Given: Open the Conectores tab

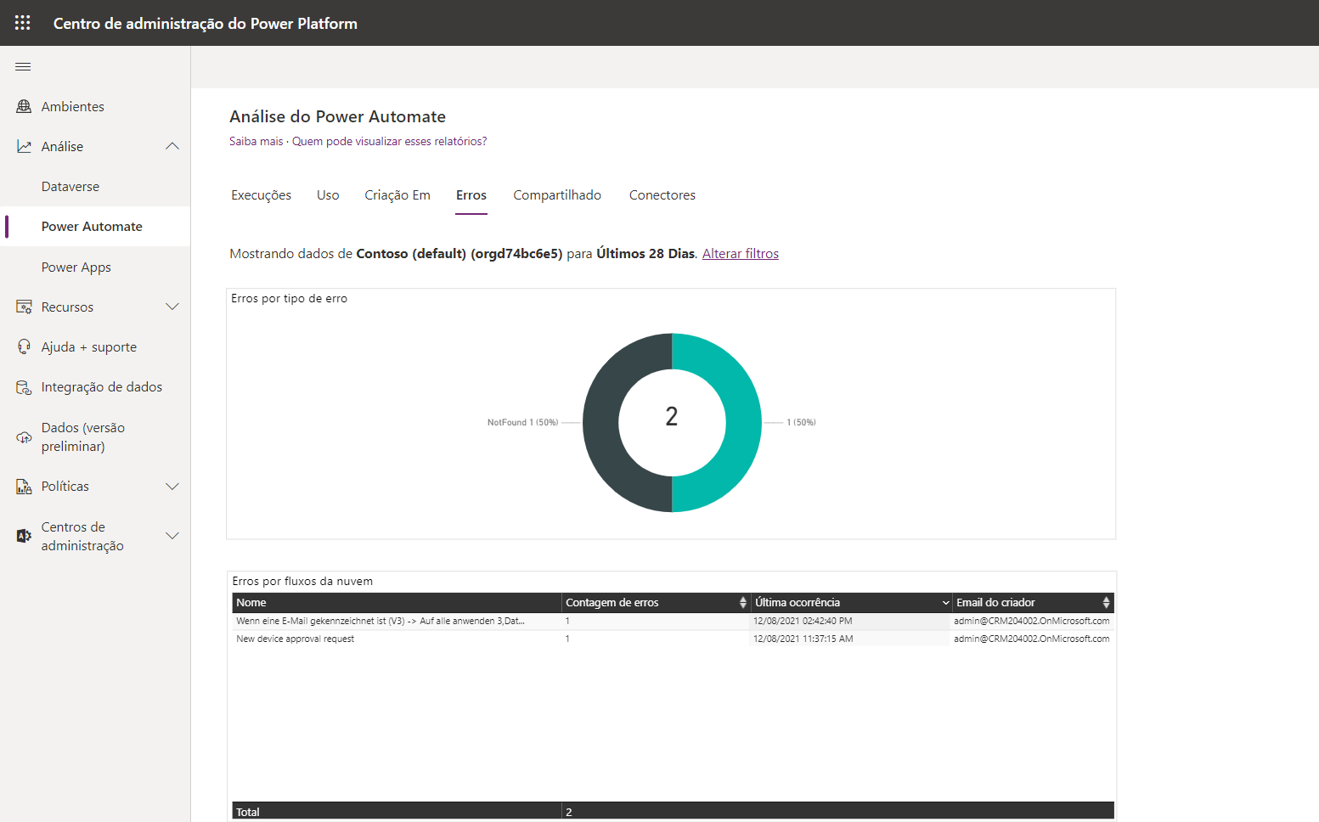Looking at the screenshot, I should tap(662, 195).
